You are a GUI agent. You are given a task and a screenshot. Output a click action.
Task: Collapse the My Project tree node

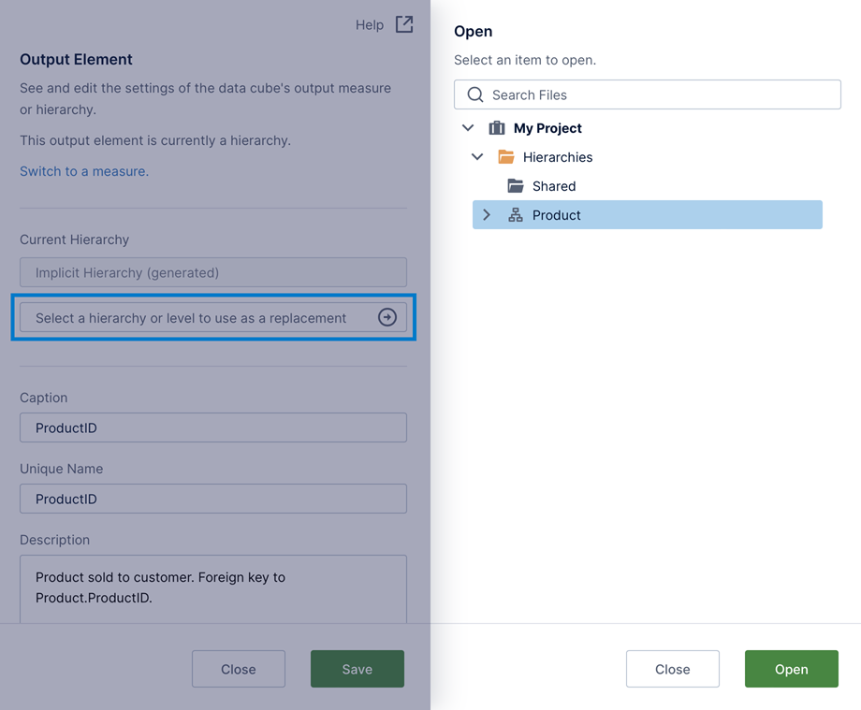(x=468, y=128)
